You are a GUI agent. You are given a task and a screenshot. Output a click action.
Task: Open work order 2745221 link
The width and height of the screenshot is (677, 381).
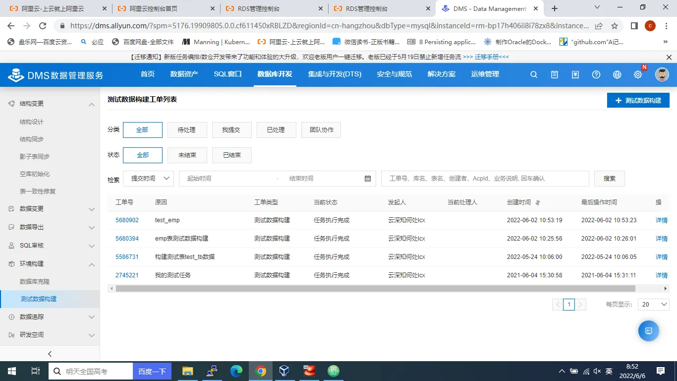click(127, 275)
